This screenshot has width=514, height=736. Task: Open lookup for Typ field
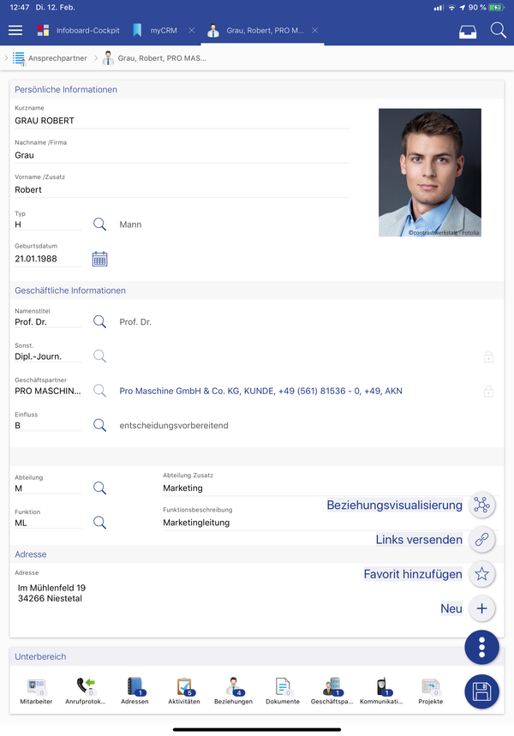coord(99,224)
